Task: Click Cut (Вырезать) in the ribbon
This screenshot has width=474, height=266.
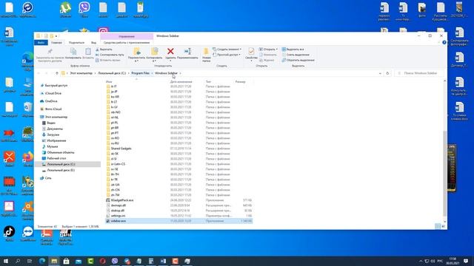Action: pos(104,50)
